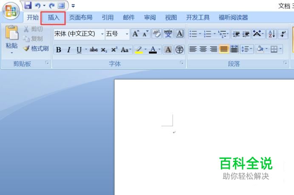Open the font name dropdown 宋体
Screen dimensions: 294x195
point(102,34)
